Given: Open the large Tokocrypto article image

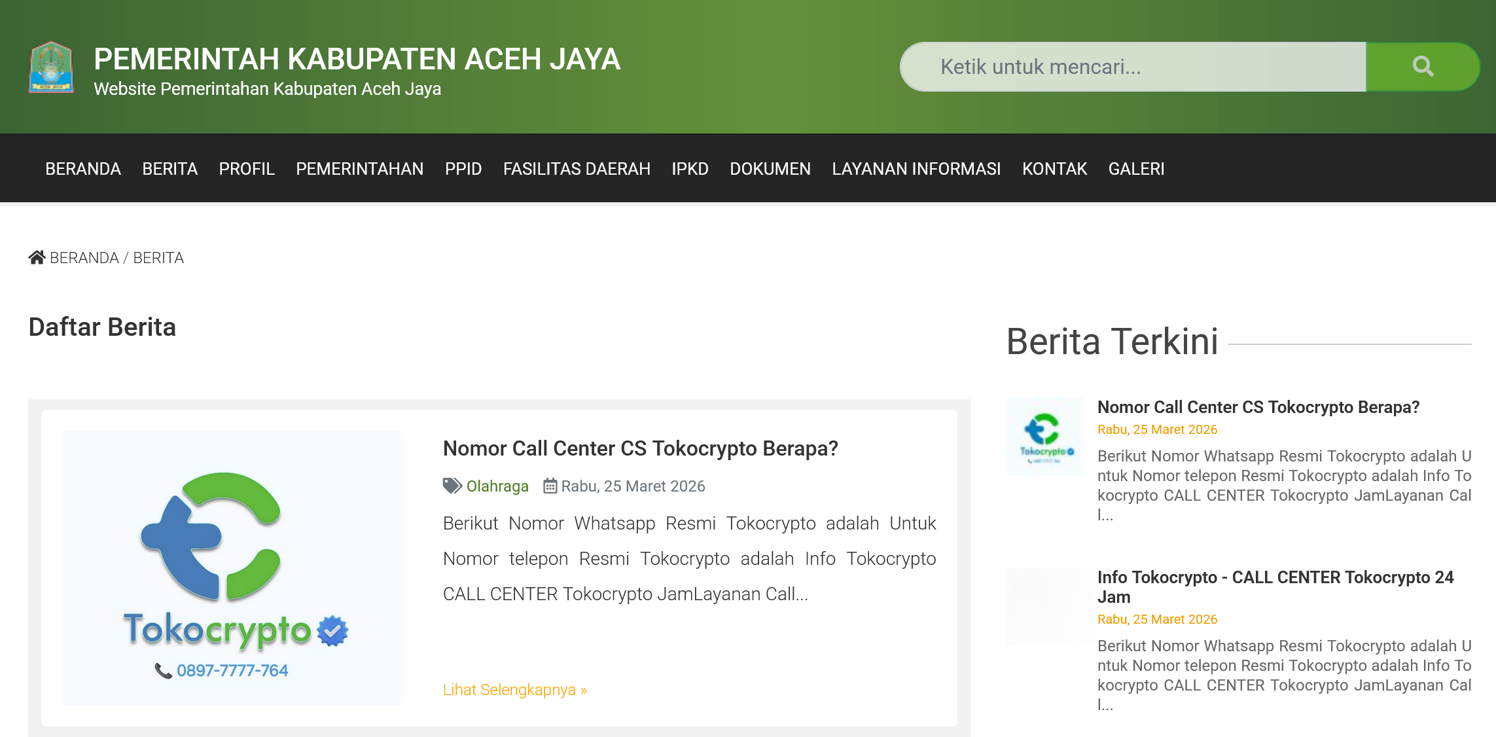Looking at the screenshot, I should point(232,567).
